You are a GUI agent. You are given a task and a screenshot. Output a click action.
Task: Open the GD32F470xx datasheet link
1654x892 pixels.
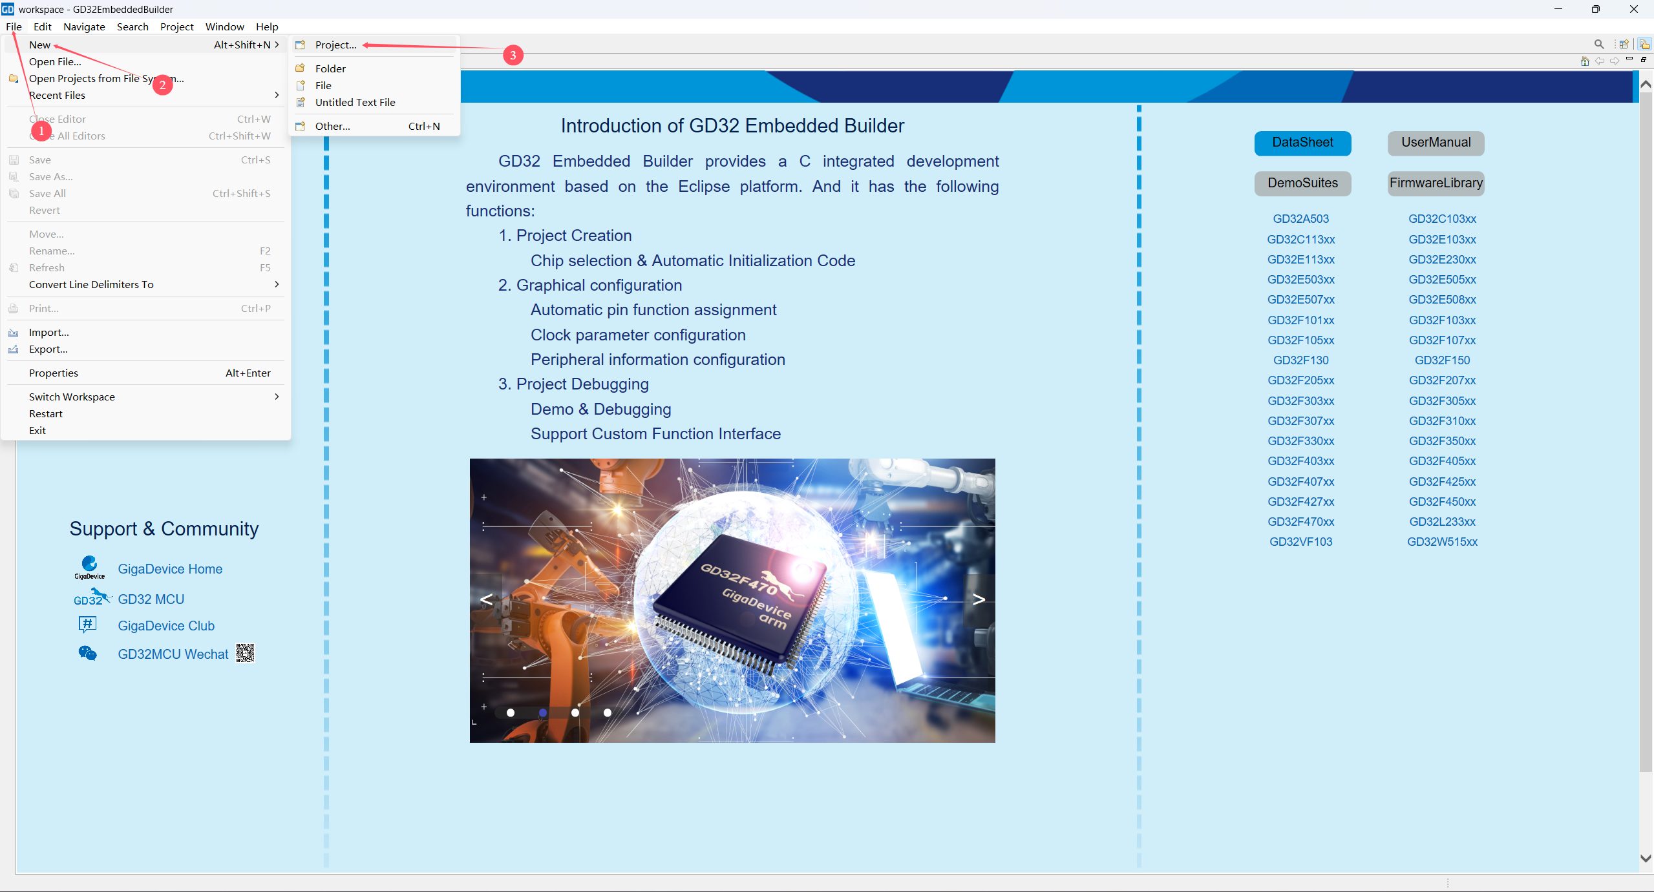click(1300, 521)
